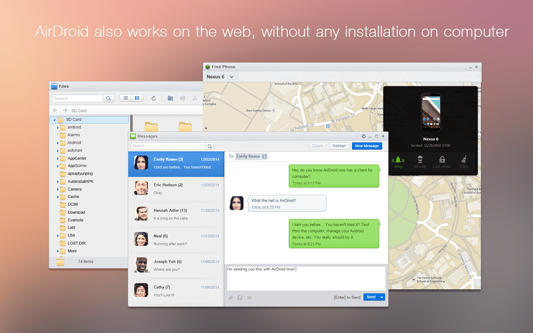Minimize the Find Phone window
Viewport: 533px width, 333px height.
tap(471, 67)
